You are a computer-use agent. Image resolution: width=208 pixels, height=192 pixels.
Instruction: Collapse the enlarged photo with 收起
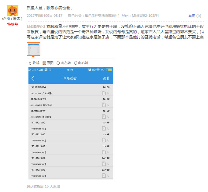pos(34,63)
